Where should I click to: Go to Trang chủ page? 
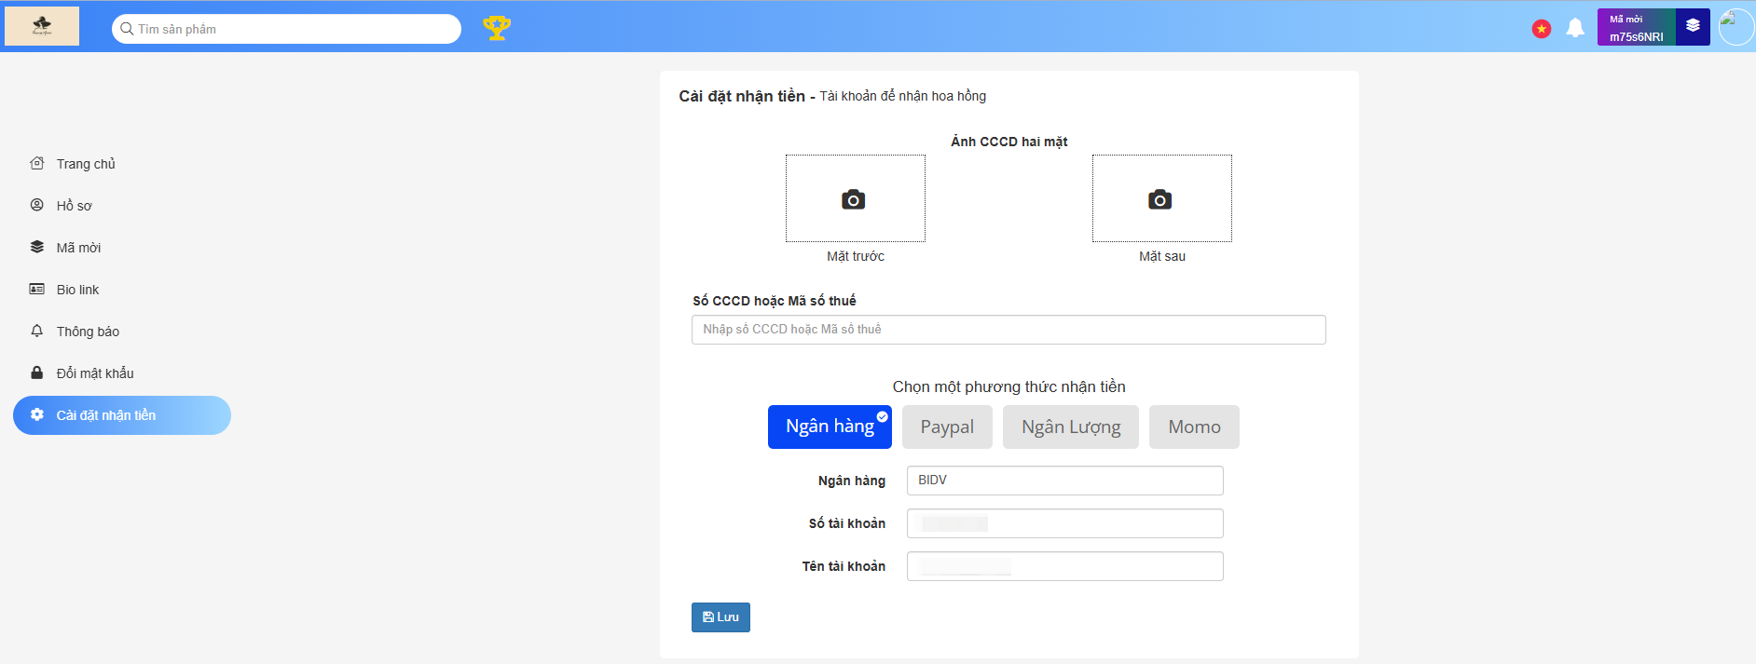(86, 164)
